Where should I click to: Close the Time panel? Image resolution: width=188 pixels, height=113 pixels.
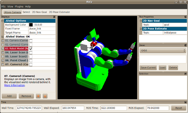[x=185, y=102]
